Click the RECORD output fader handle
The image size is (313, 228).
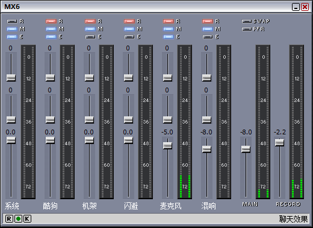[279, 142]
